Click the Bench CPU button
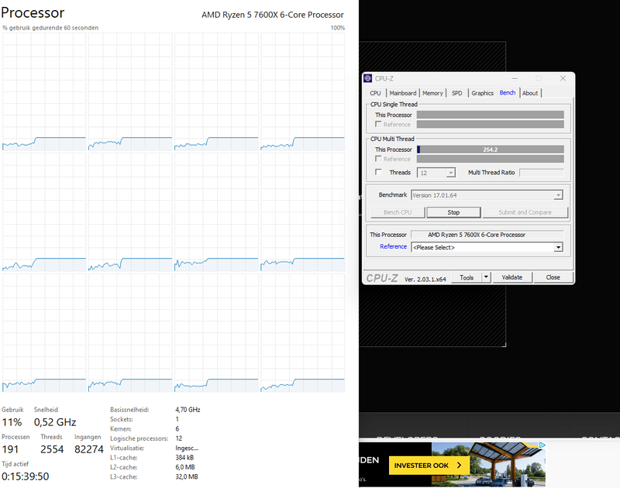Screen dimensions: 620x488 (x=398, y=212)
